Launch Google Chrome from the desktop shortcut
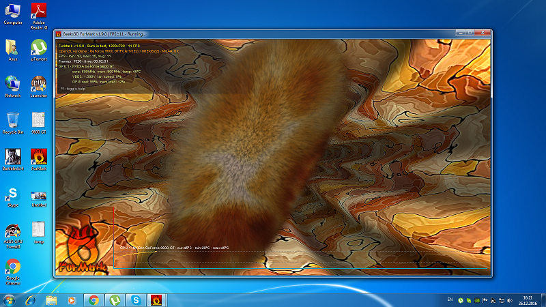Image resolution: width=546 pixels, height=307 pixels. pos(13,272)
